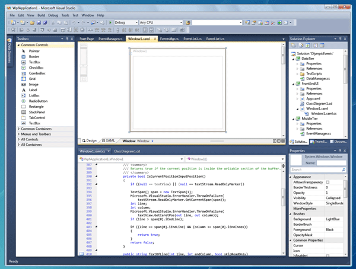Toggle the AllowsTransparency checkbox
The image size is (356, 269).
(x=328, y=182)
